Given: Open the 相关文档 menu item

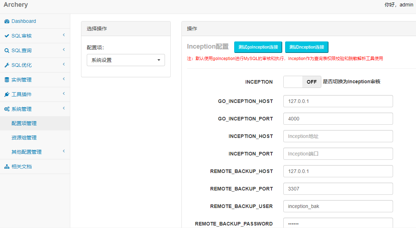Looking at the screenshot, I should pos(35,167).
